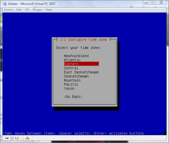The image size is (169, 143).
Task: Select the highlighted Eastern time zone
Action: (81, 64)
